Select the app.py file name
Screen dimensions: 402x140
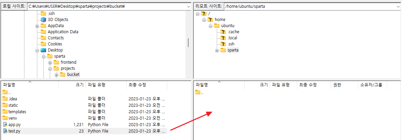(14, 125)
